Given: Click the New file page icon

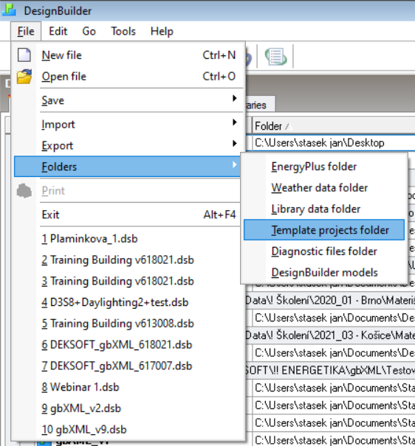Looking at the screenshot, I should (24, 55).
